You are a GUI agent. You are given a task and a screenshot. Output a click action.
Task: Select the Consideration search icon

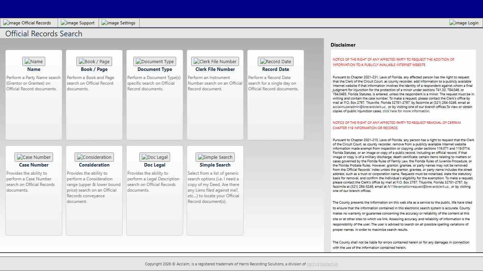click(94, 157)
